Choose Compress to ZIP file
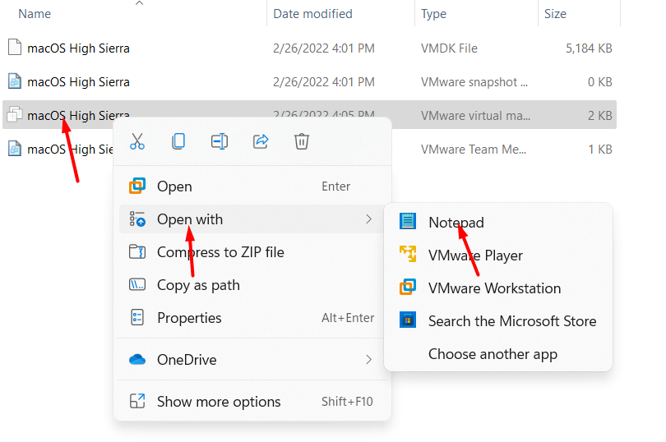The height and width of the screenshot is (442, 666). [220, 252]
